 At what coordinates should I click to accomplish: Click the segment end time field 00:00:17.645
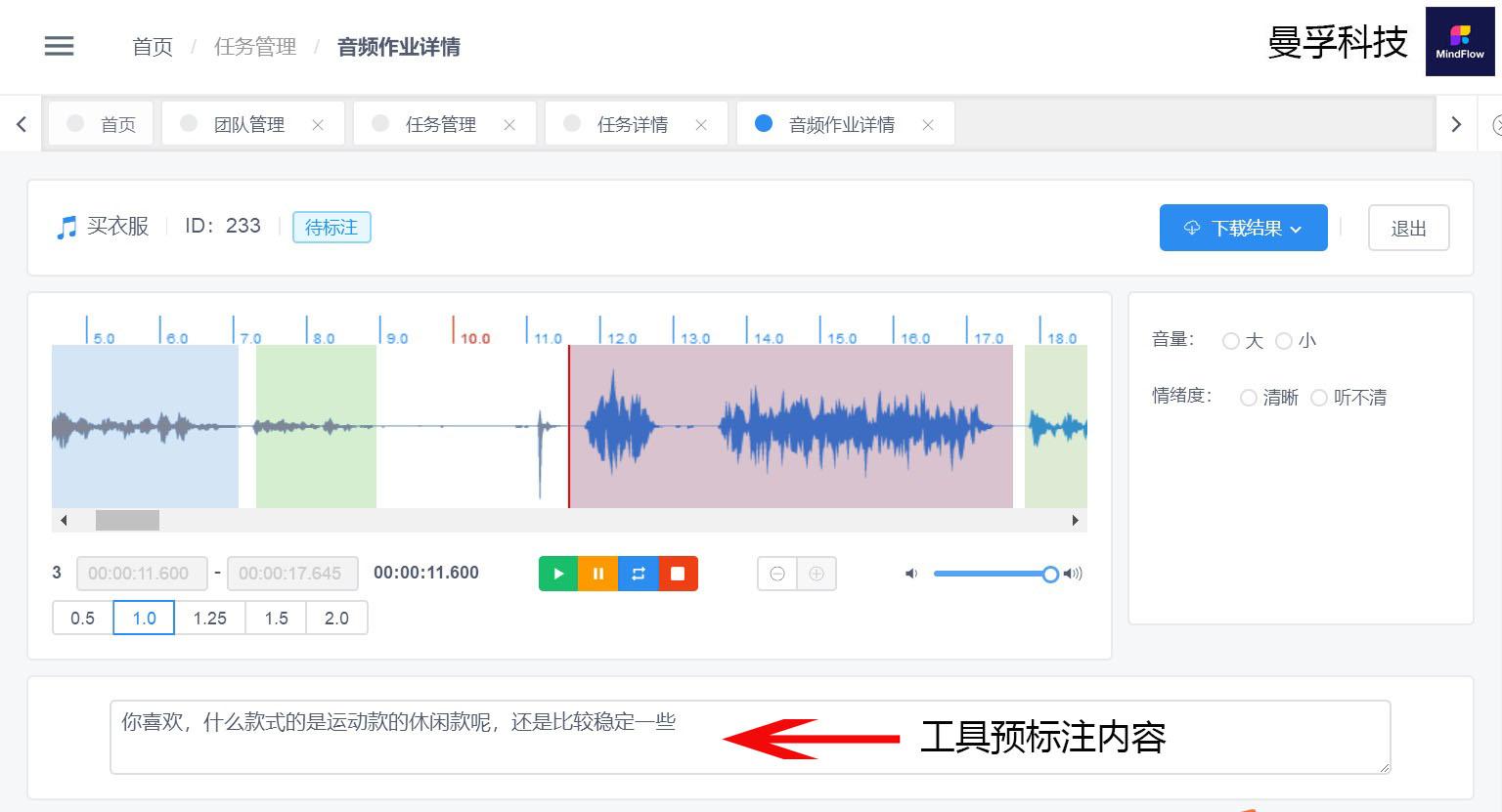292,574
